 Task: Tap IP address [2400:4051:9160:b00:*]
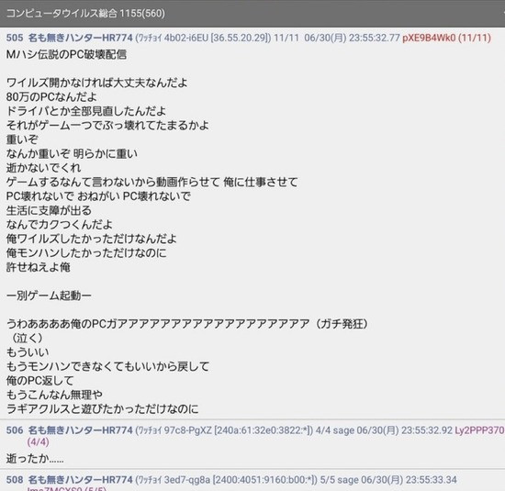264,480
